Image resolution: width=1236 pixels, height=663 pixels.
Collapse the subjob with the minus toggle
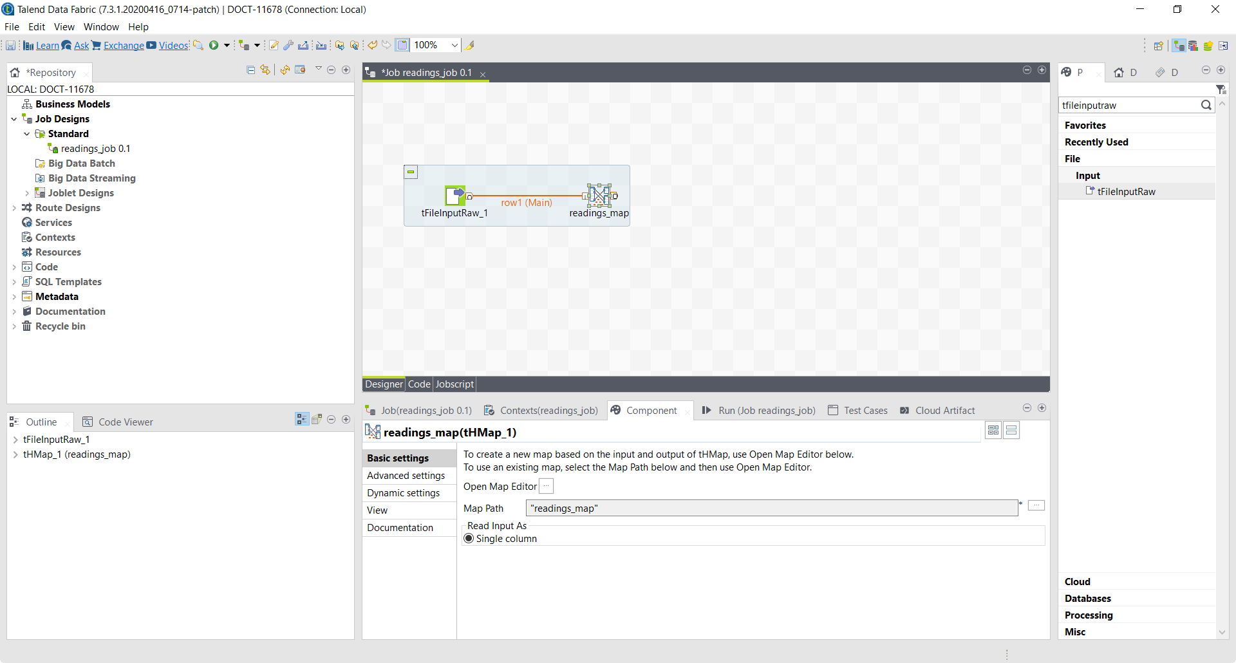(x=411, y=172)
